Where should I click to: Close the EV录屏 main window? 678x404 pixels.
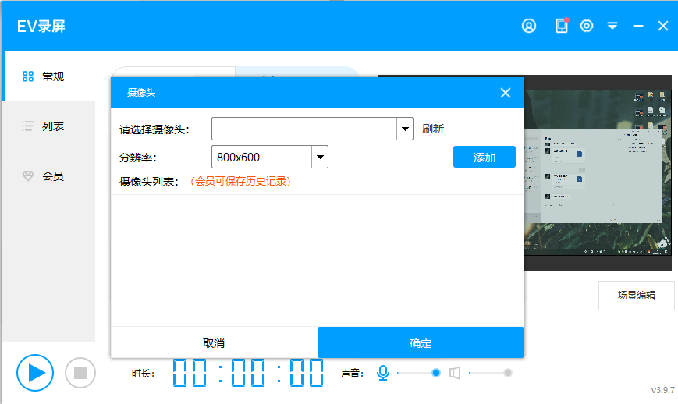663,26
